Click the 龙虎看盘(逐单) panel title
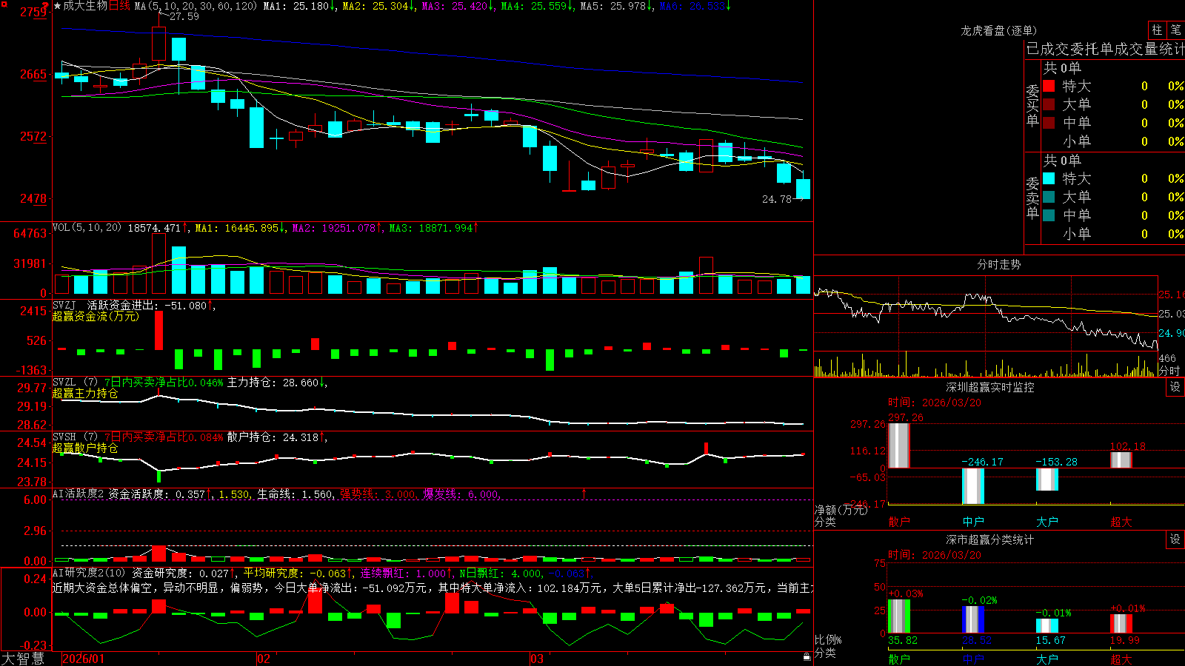 (x=998, y=30)
